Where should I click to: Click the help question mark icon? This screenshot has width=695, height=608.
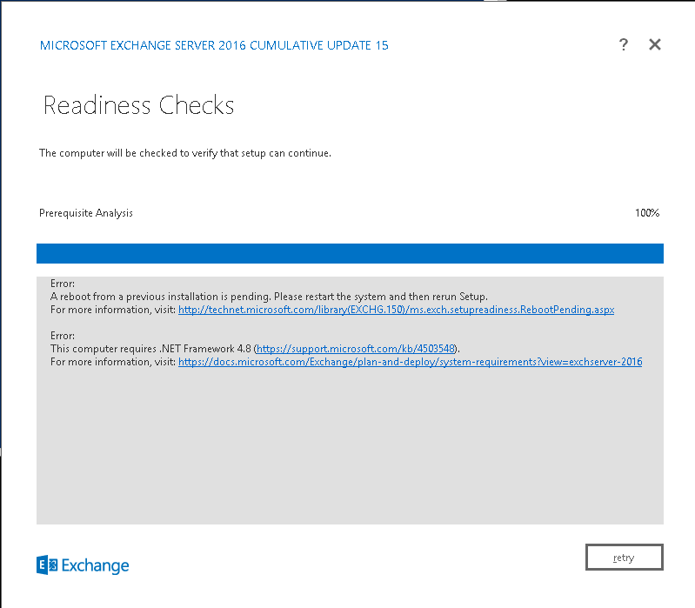[x=623, y=44]
